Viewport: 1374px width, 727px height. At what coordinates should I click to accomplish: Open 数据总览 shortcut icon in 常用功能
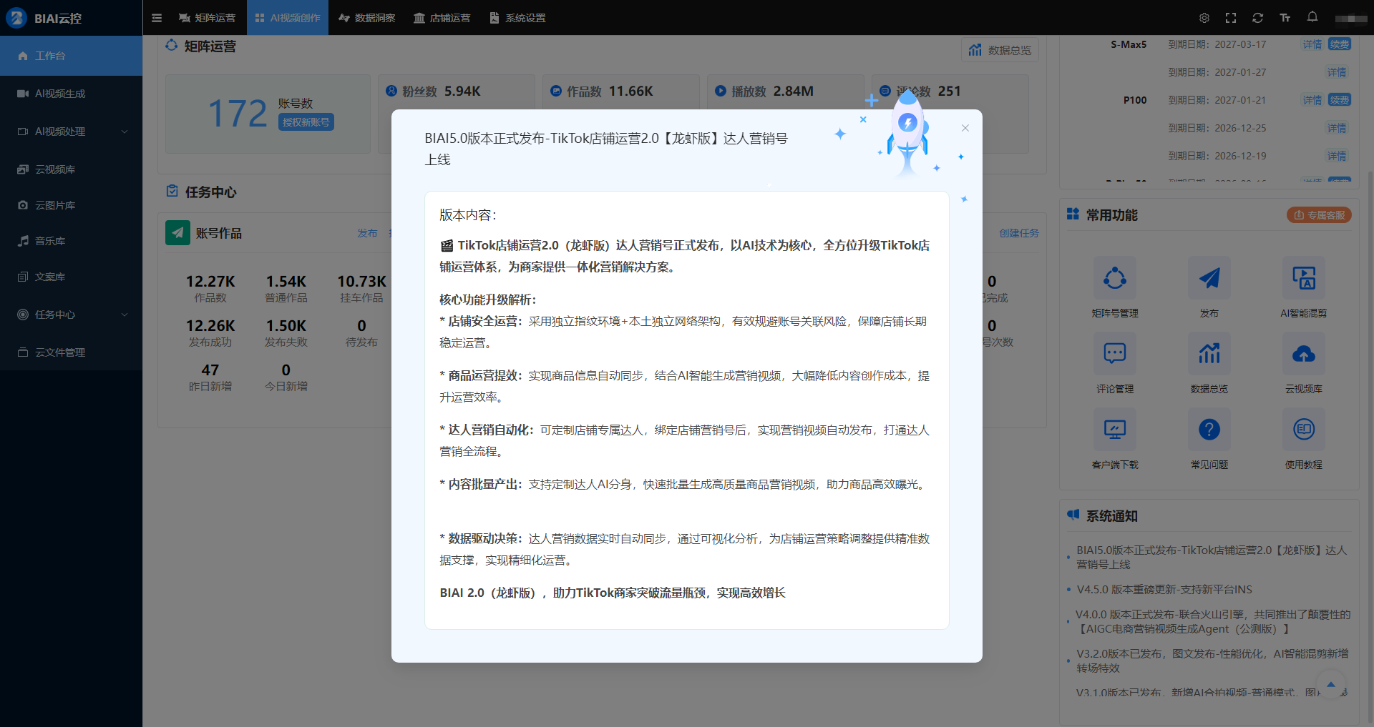pos(1209,354)
